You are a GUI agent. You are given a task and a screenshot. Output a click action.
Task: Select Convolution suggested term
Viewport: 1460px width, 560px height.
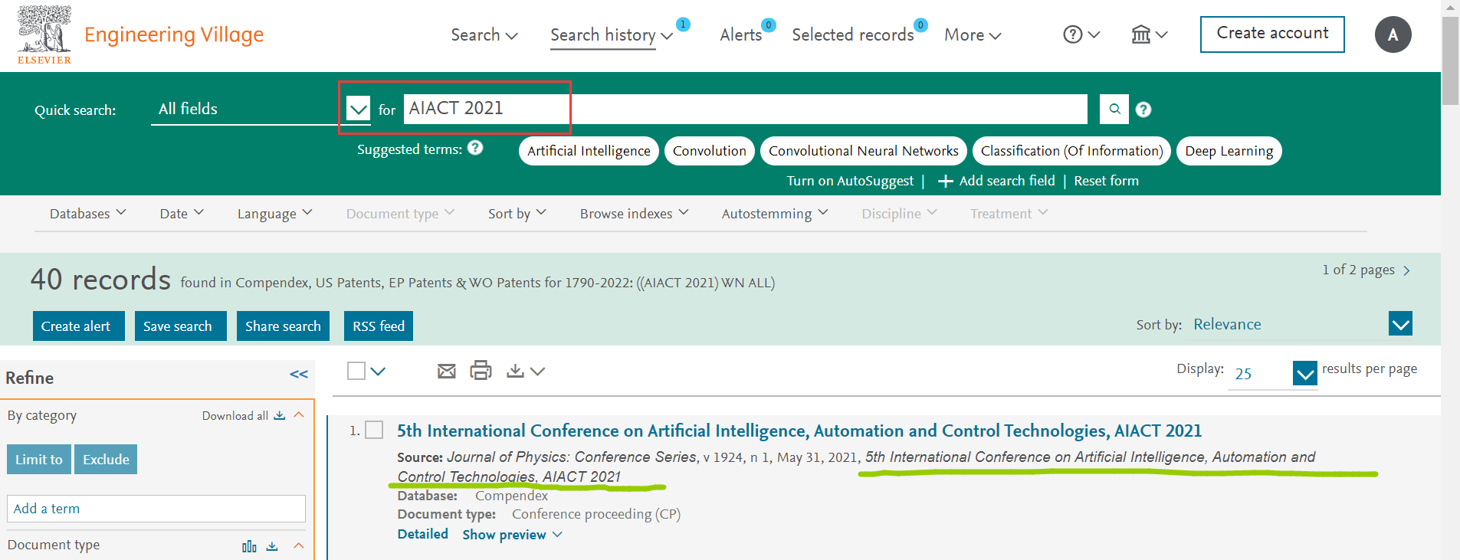point(710,151)
